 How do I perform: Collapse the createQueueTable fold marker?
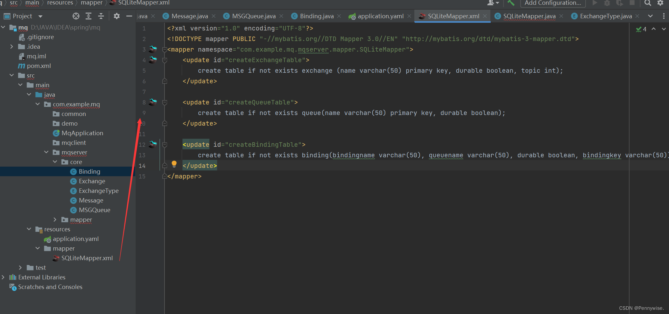coord(165,102)
